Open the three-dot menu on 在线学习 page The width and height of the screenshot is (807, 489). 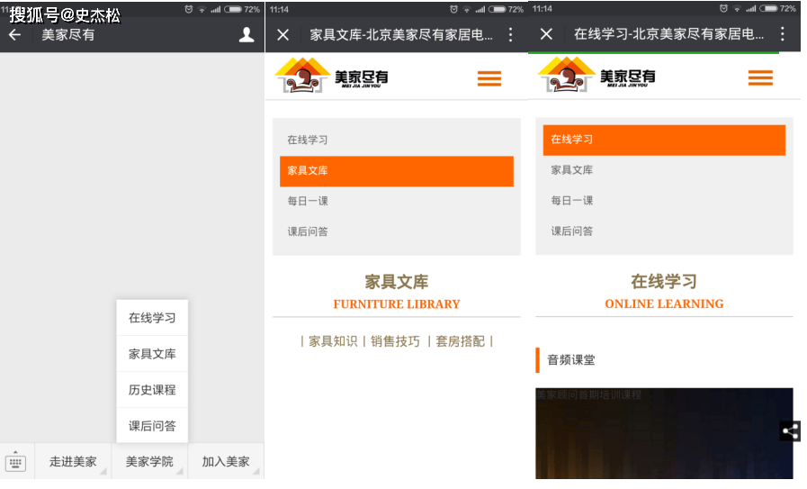point(782,35)
